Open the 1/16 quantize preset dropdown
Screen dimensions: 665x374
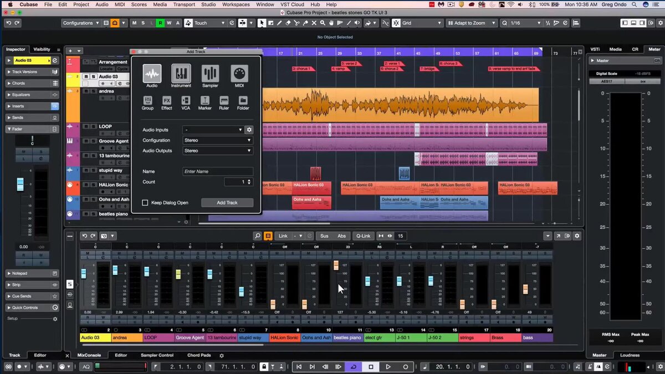(x=525, y=23)
